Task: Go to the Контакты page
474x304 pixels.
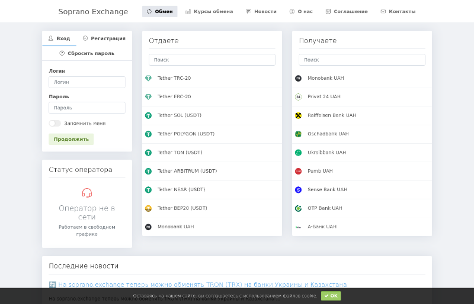Action: [398, 11]
